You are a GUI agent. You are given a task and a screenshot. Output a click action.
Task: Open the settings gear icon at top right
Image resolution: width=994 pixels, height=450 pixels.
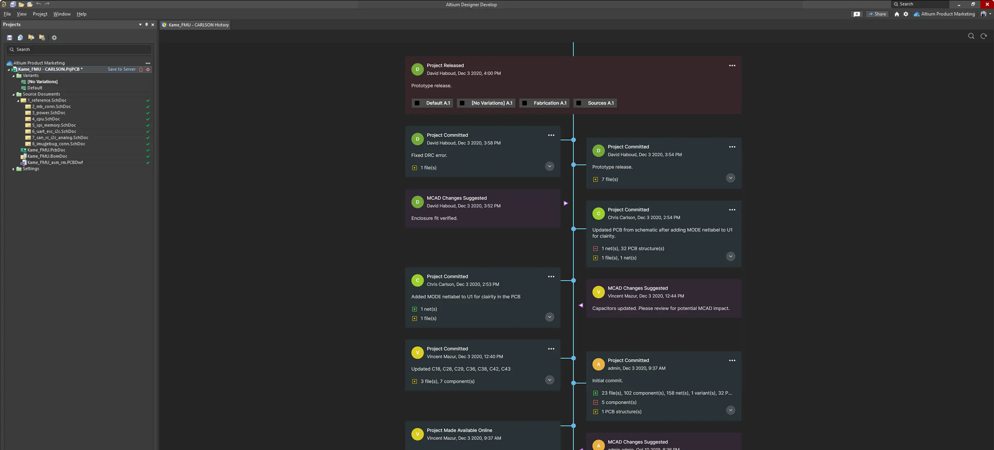click(x=905, y=14)
